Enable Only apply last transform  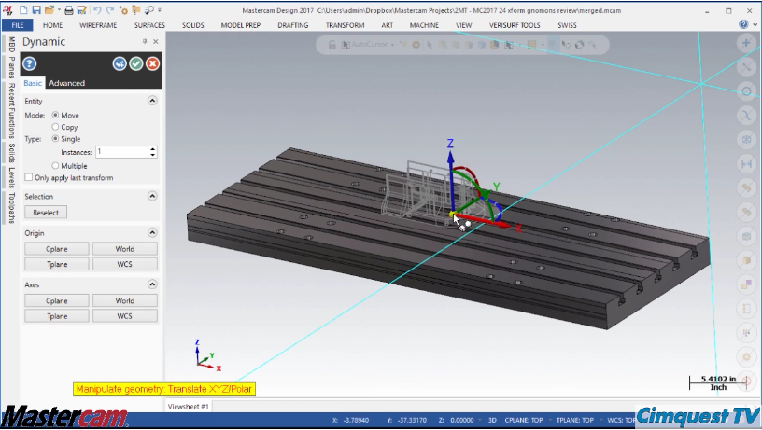(29, 177)
